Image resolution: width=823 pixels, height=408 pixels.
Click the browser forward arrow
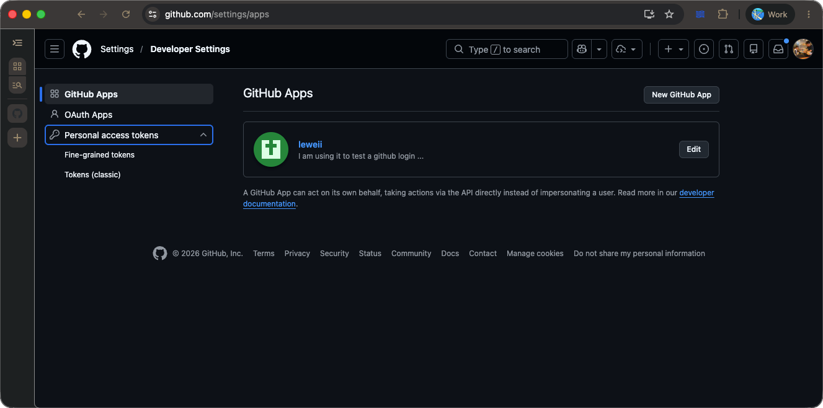[x=104, y=14]
